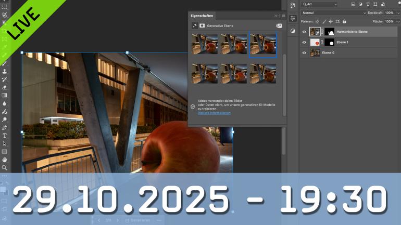Hide the Harmonisierte Ebene layer
Screen dimensions: 401x225
[304, 32]
